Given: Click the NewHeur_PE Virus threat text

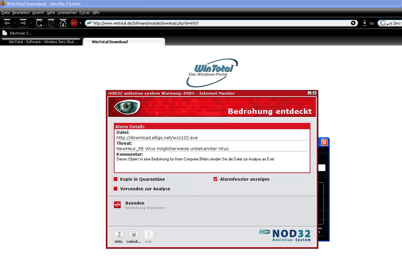Looking at the screenshot, I should (x=173, y=148).
